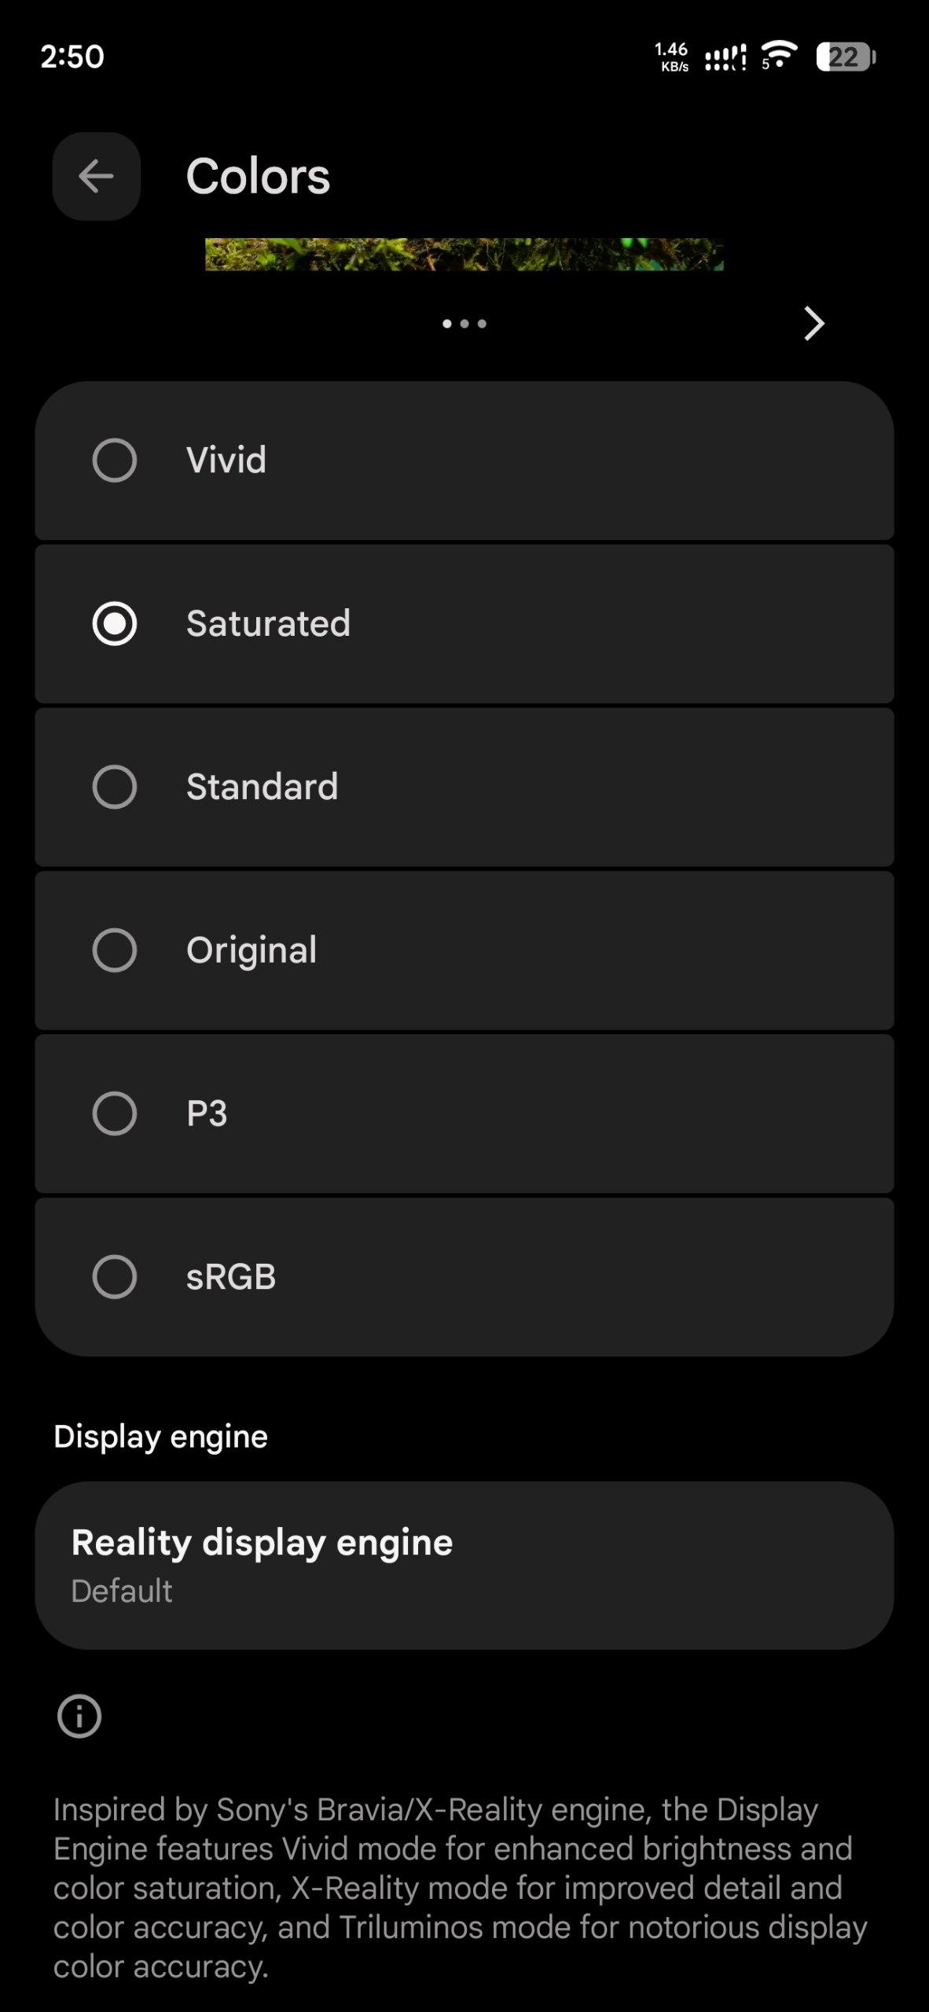Viewport: 929px width, 2012px height.
Task: Tap the color preview image thumbnail
Action: pyautogui.click(x=464, y=255)
